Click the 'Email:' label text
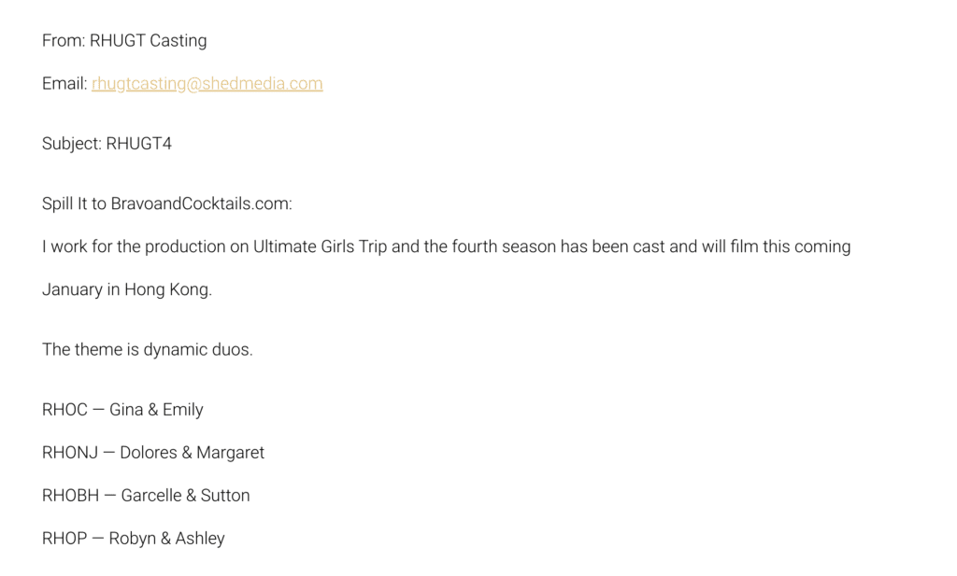Viewport: 957px width, 576px height. pyautogui.click(x=64, y=83)
